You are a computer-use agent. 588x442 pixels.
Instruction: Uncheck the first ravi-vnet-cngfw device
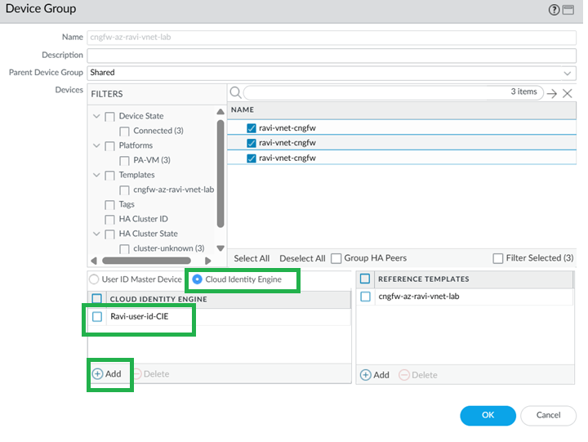(252, 128)
